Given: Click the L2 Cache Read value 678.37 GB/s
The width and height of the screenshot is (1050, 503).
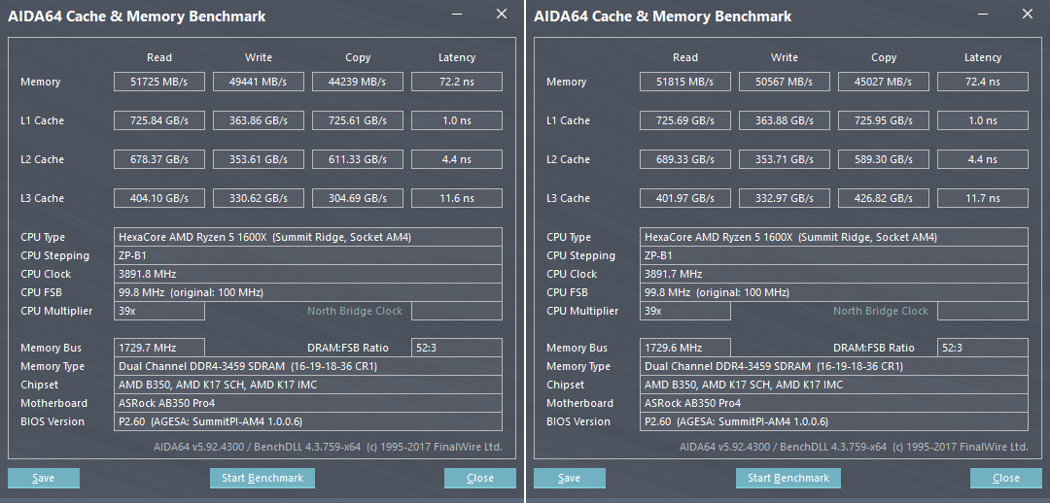Looking at the screenshot, I should pyautogui.click(x=159, y=159).
